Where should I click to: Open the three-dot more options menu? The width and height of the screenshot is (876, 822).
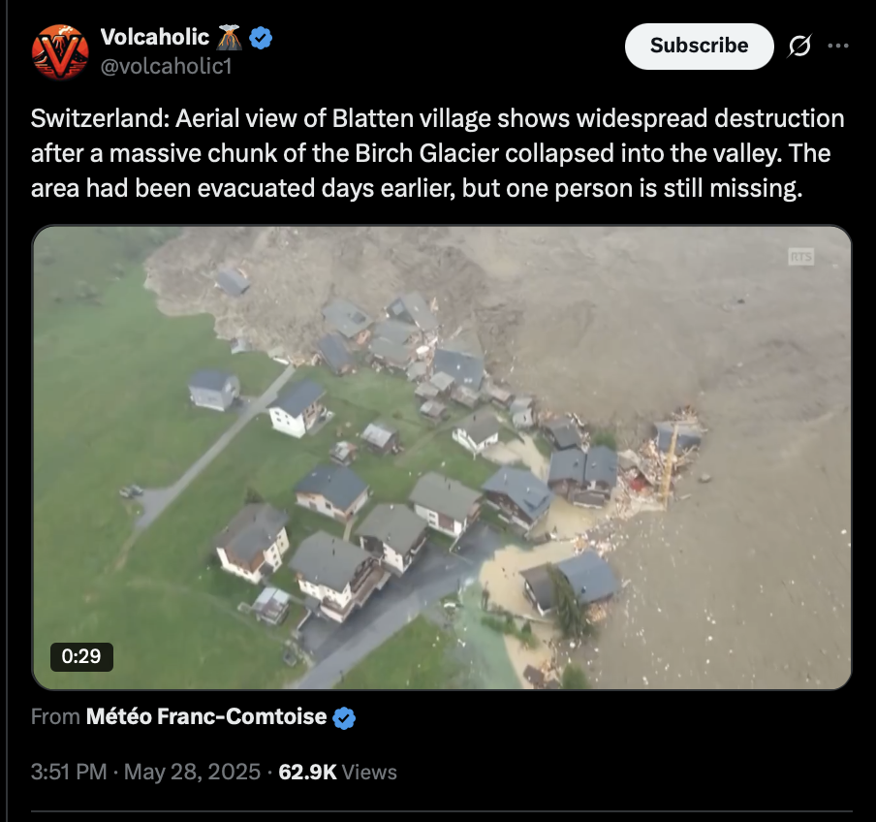point(838,46)
